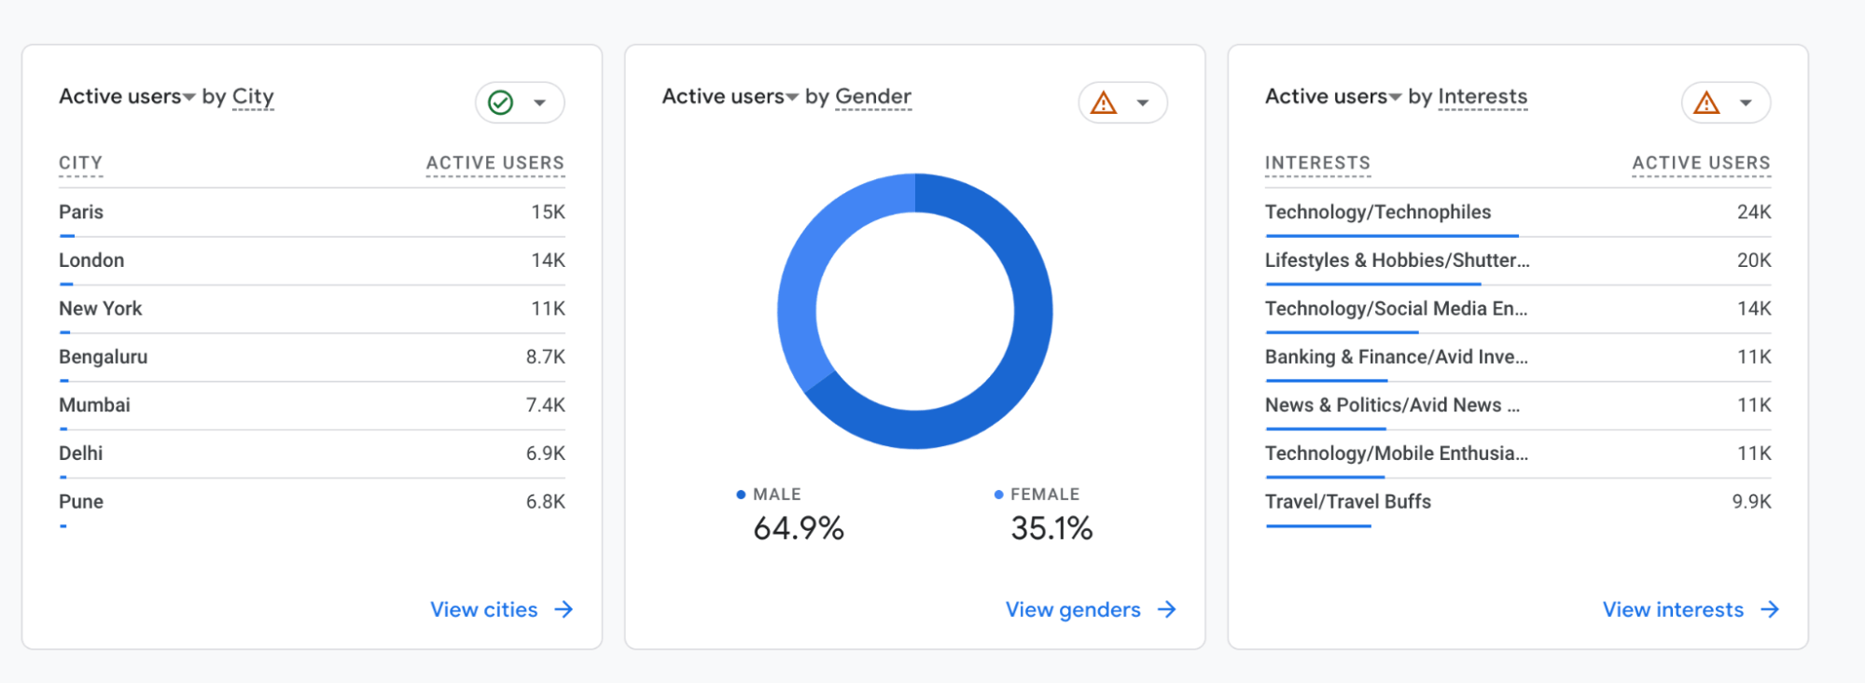Click the warning triangle icon on Interests card
Viewport: 1865px width, 684px height.
pos(1707,103)
